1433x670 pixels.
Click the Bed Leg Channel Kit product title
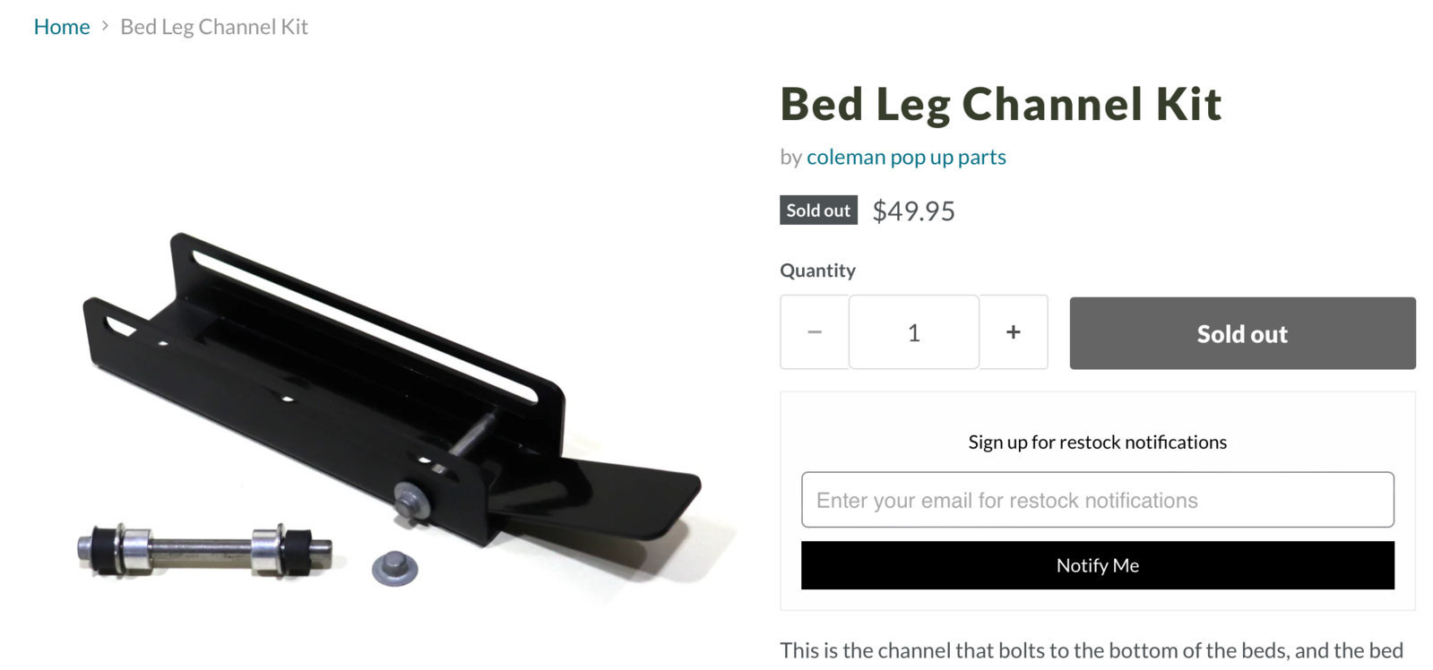(x=1000, y=104)
